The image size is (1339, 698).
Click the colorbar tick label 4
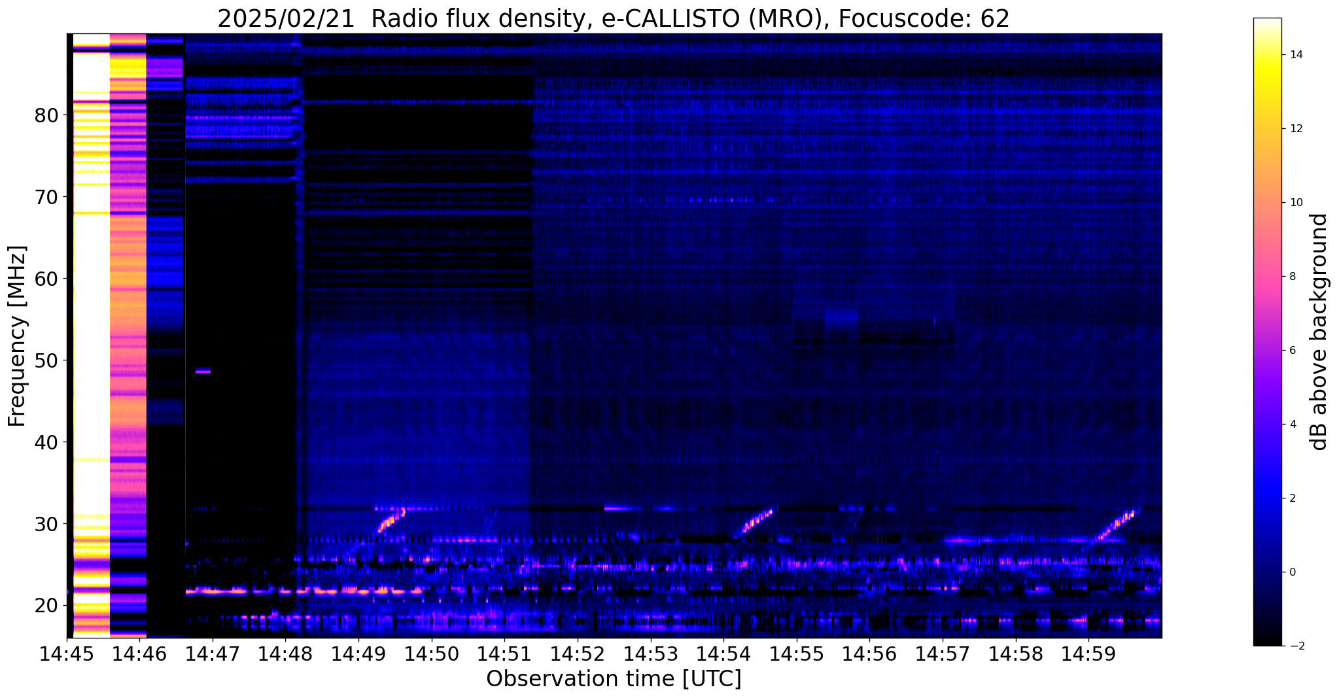pos(1292,425)
